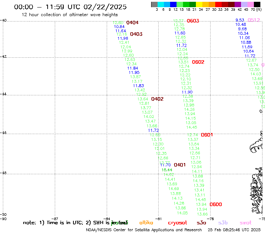
Task: Select the pink swatch in the legend bar
Action: [x=250, y=4]
